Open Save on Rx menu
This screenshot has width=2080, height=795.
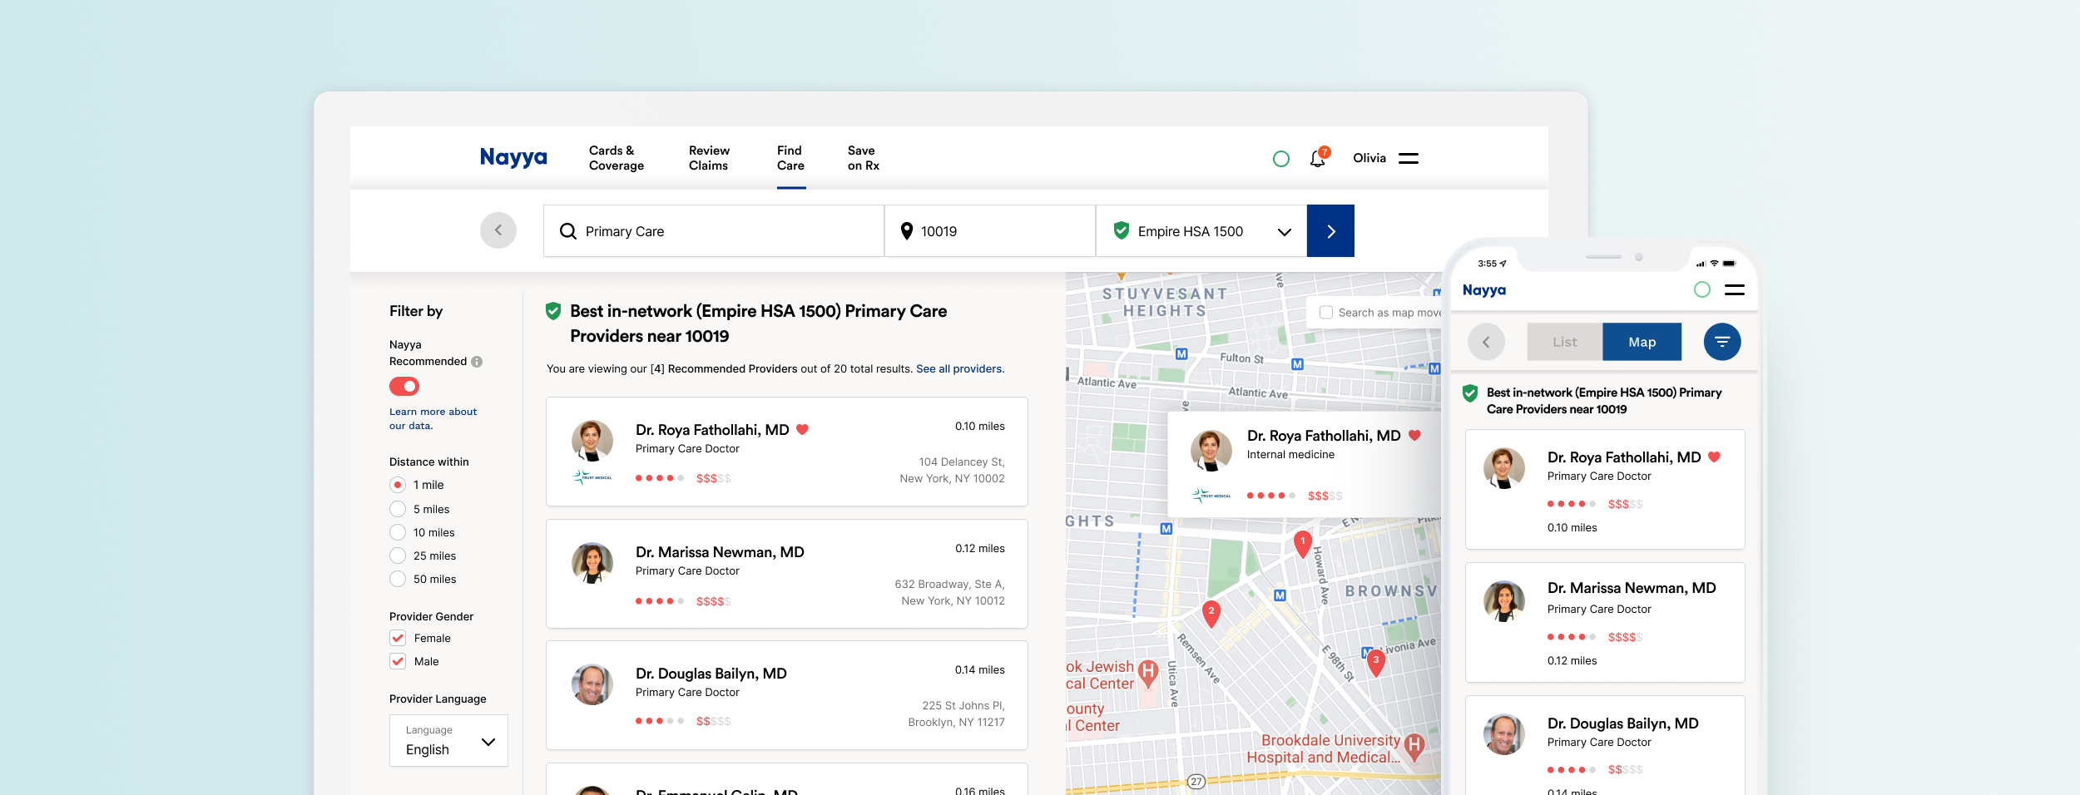(864, 158)
